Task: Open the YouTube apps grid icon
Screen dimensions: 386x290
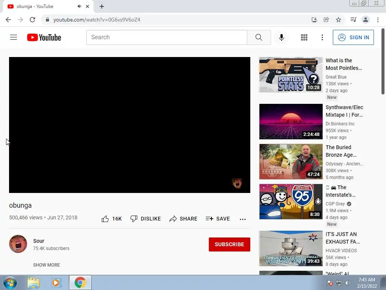Action: click(304, 37)
